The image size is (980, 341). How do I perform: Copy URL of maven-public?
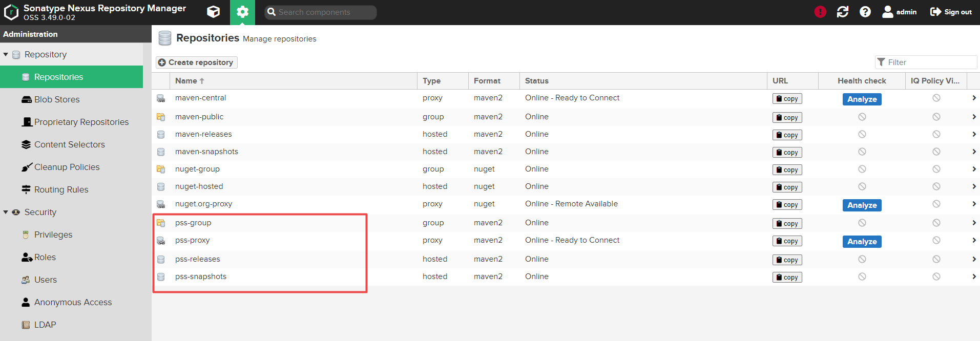pyautogui.click(x=787, y=118)
